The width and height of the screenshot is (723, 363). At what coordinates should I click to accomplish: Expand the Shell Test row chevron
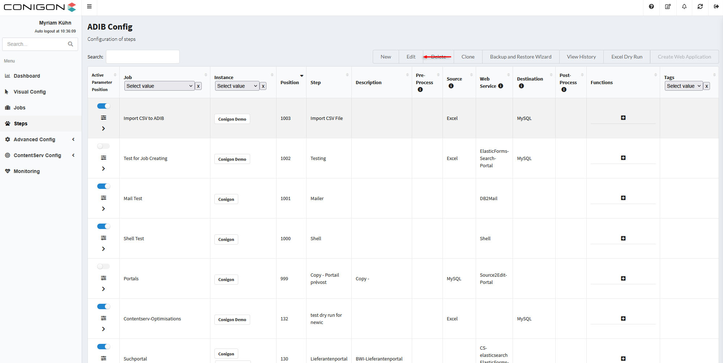[103, 249]
